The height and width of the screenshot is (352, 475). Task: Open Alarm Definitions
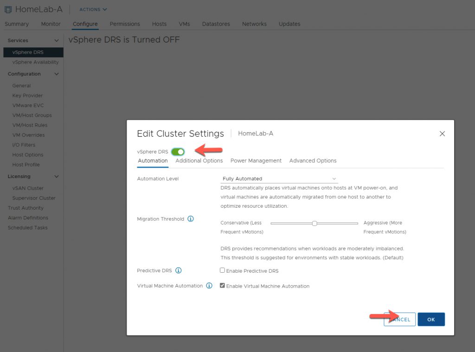click(28, 218)
